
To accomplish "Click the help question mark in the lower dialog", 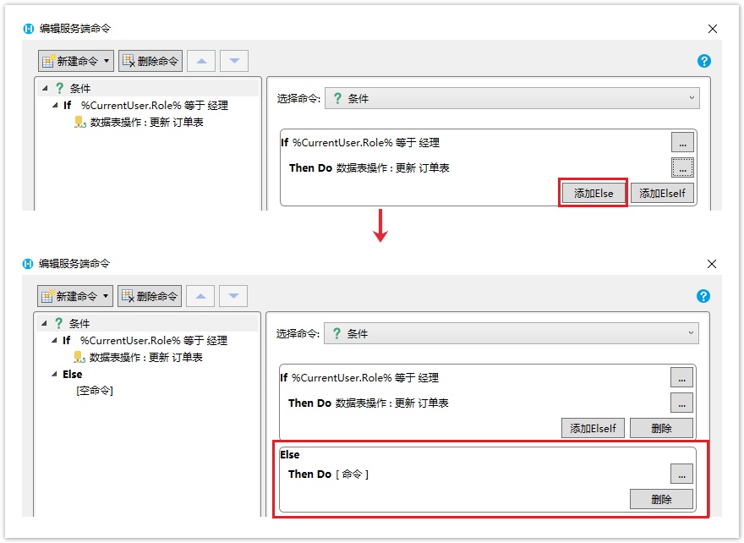I will [703, 296].
